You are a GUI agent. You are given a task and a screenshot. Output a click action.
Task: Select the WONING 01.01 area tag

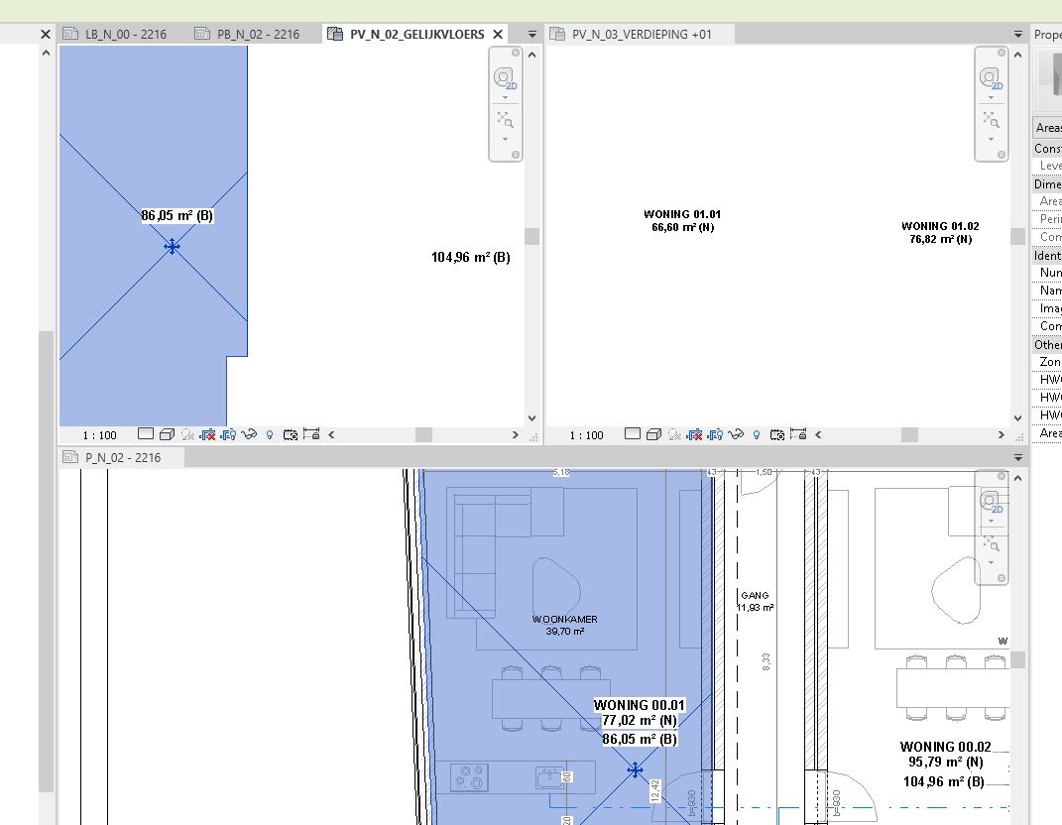tap(682, 221)
